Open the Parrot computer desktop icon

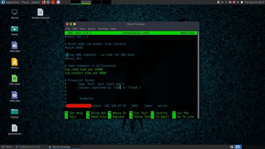pos(14,14)
